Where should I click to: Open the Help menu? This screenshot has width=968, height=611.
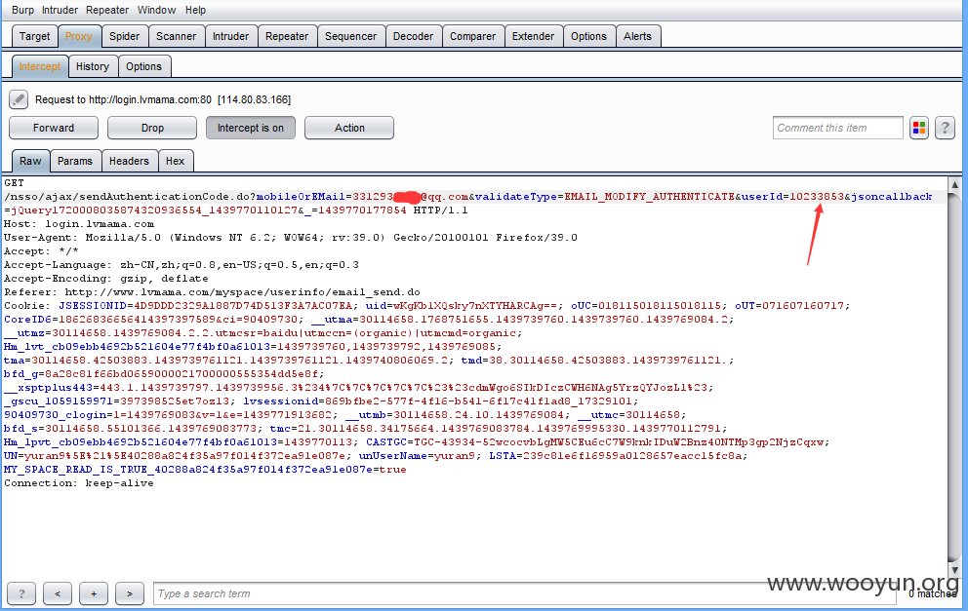pos(196,10)
